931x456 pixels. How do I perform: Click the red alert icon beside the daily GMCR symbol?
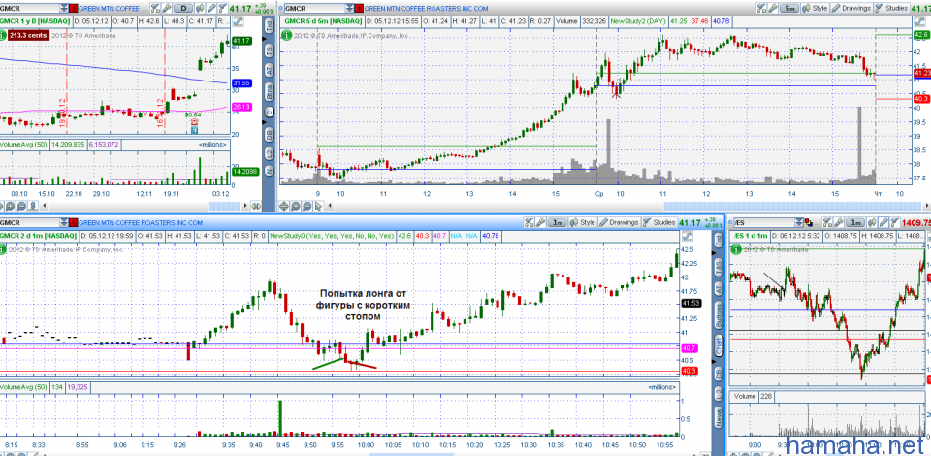[74, 9]
